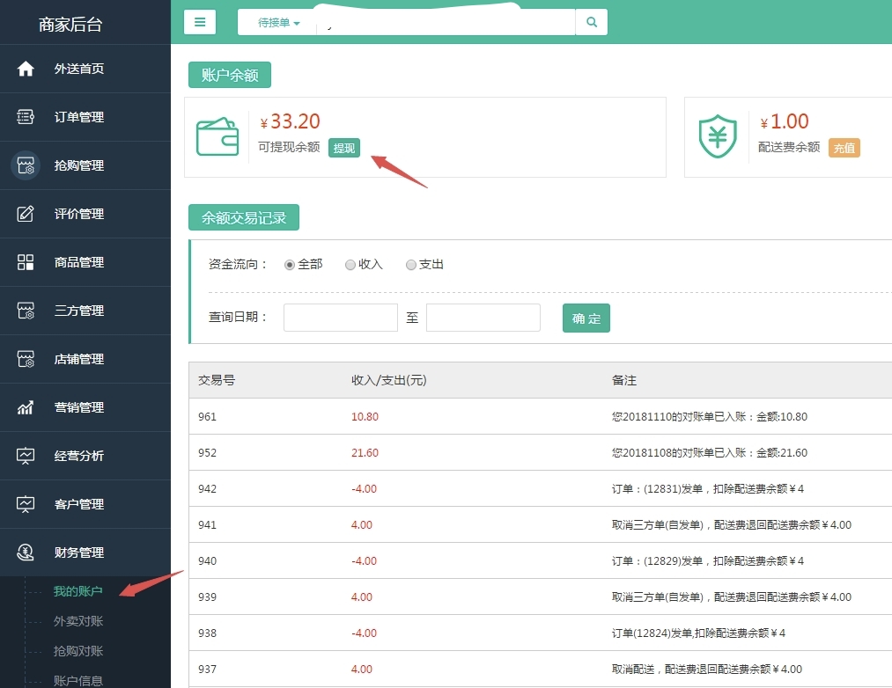
Task: Click the yen shield delivery fee icon
Action: pos(718,137)
